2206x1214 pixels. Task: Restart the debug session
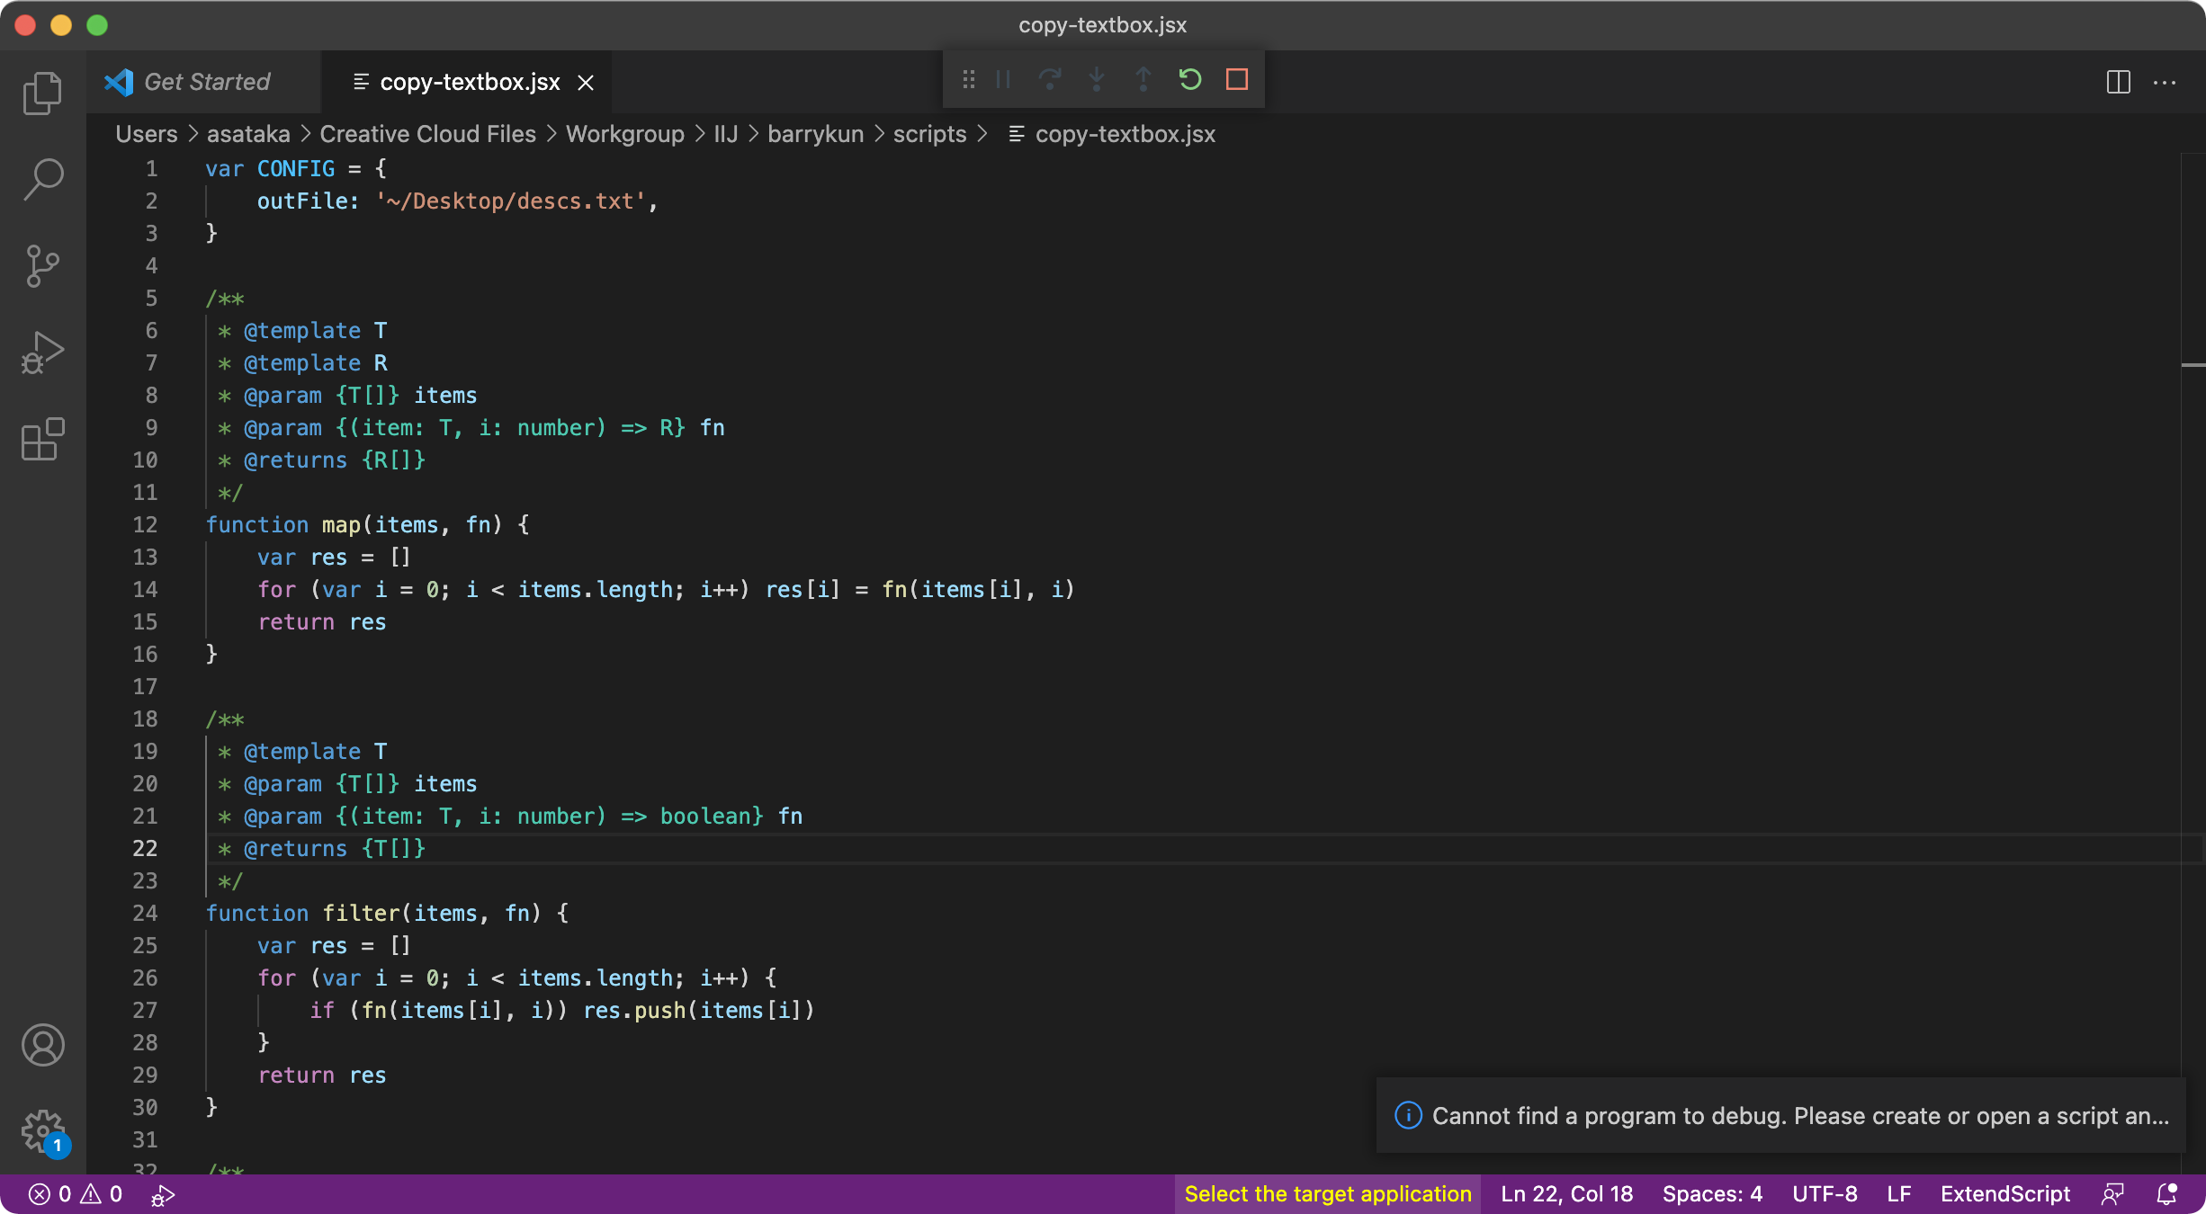pyautogui.click(x=1190, y=80)
